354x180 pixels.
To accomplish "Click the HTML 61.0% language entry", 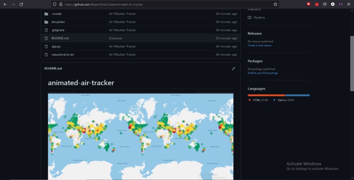I will (258, 100).
